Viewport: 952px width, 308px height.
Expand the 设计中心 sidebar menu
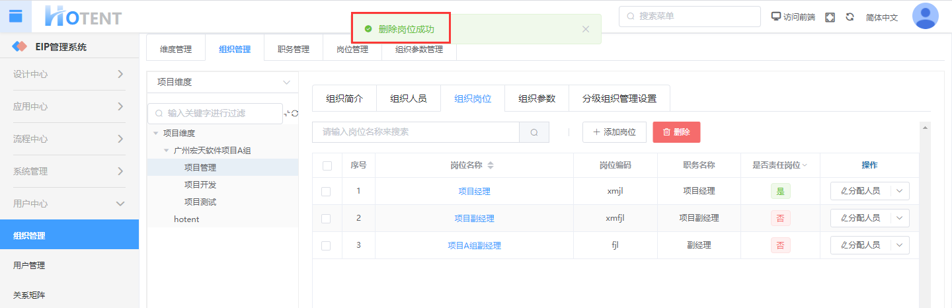coord(69,74)
